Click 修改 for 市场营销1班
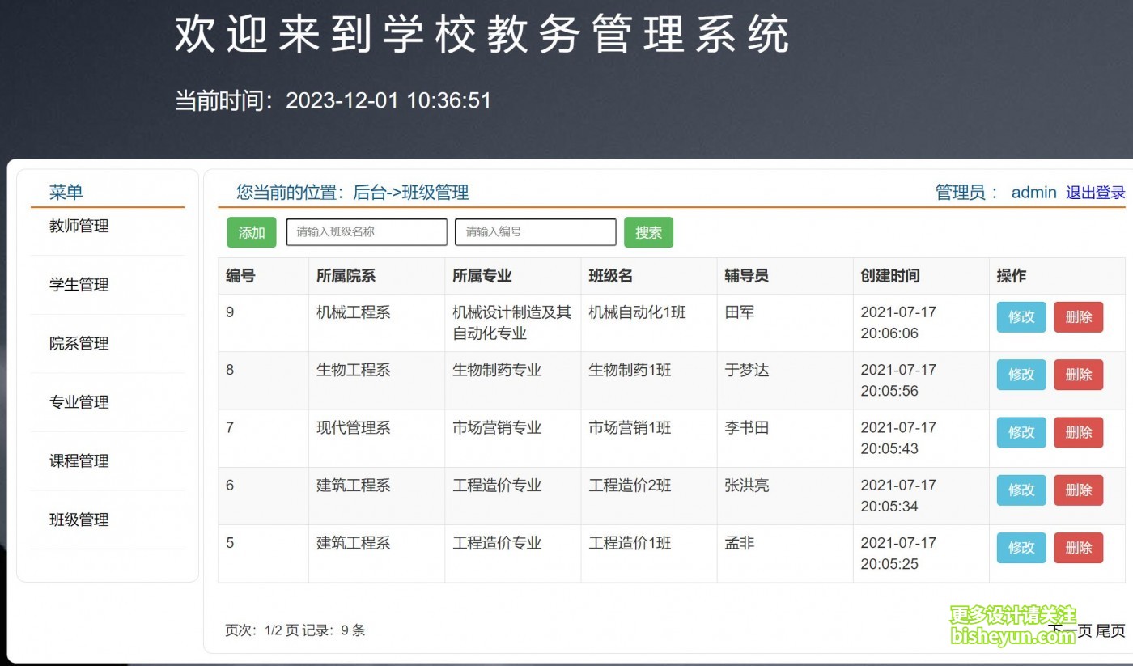Viewport: 1133px width, 666px height. pyautogui.click(x=1021, y=433)
